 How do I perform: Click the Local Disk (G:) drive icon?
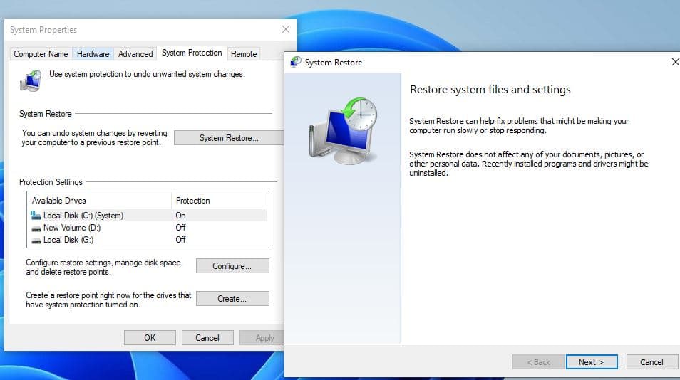tap(36, 240)
